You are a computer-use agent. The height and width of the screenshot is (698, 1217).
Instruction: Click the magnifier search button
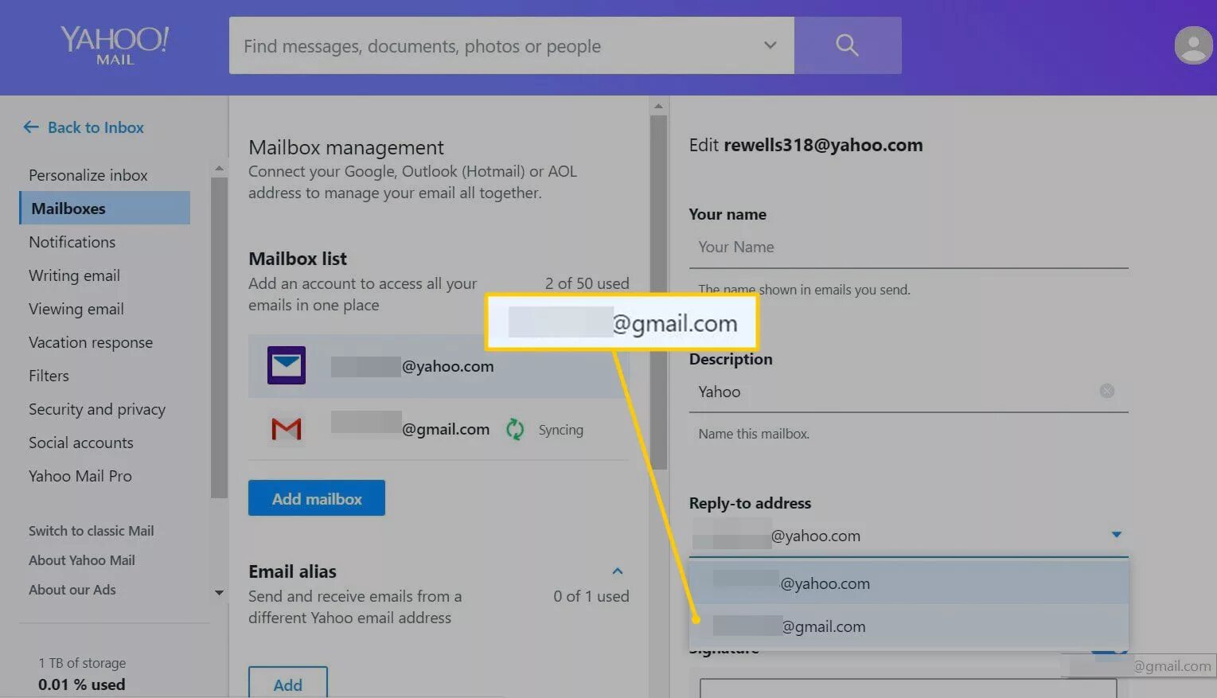pos(848,45)
